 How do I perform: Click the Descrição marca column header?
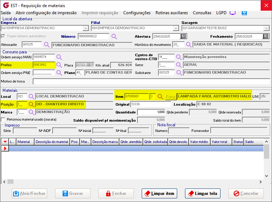105,142
